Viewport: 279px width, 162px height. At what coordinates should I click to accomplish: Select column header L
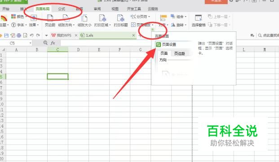click(x=244, y=49)
